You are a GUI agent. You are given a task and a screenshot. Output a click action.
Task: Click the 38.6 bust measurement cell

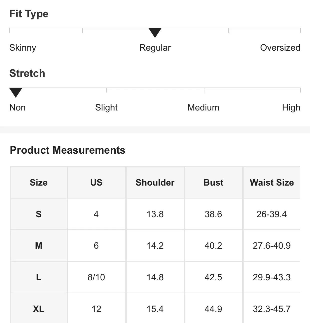(x=213, y=214)
